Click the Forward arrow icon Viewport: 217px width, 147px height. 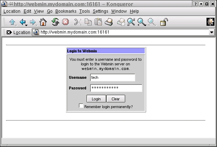(x=33, y=22)
